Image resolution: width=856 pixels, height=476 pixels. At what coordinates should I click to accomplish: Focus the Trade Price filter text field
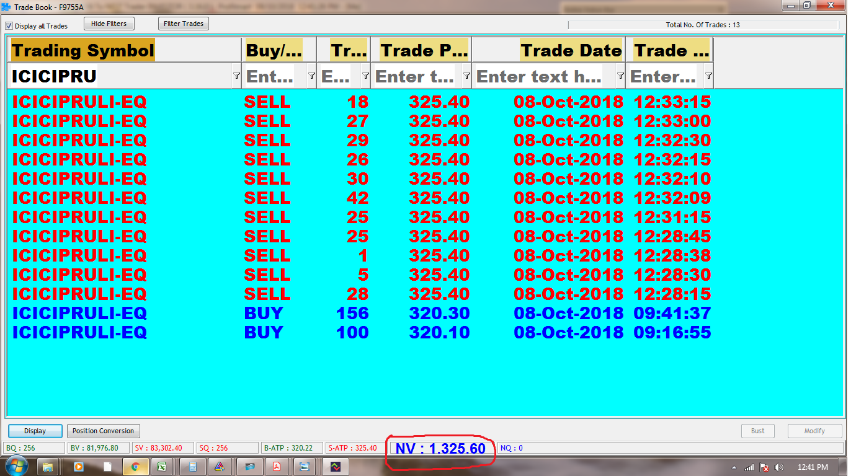417,76
